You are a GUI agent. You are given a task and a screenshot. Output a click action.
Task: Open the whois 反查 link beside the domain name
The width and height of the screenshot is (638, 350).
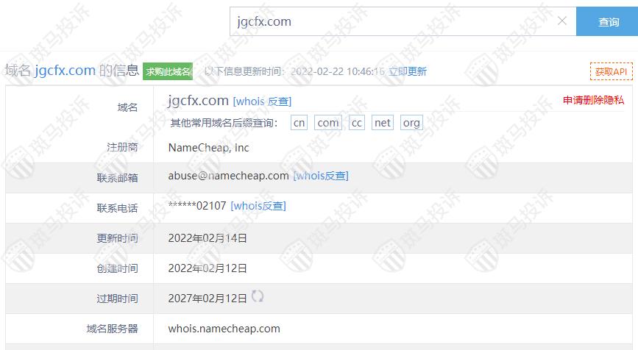(x=262, y=101)
